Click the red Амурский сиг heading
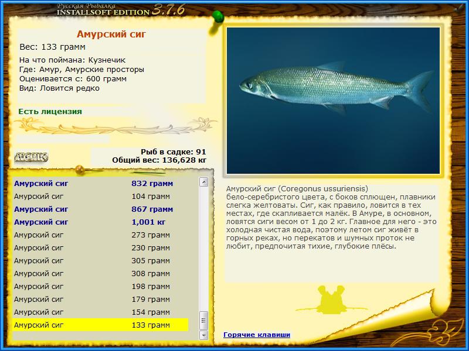469x351 pixels. tap(111, 34)
